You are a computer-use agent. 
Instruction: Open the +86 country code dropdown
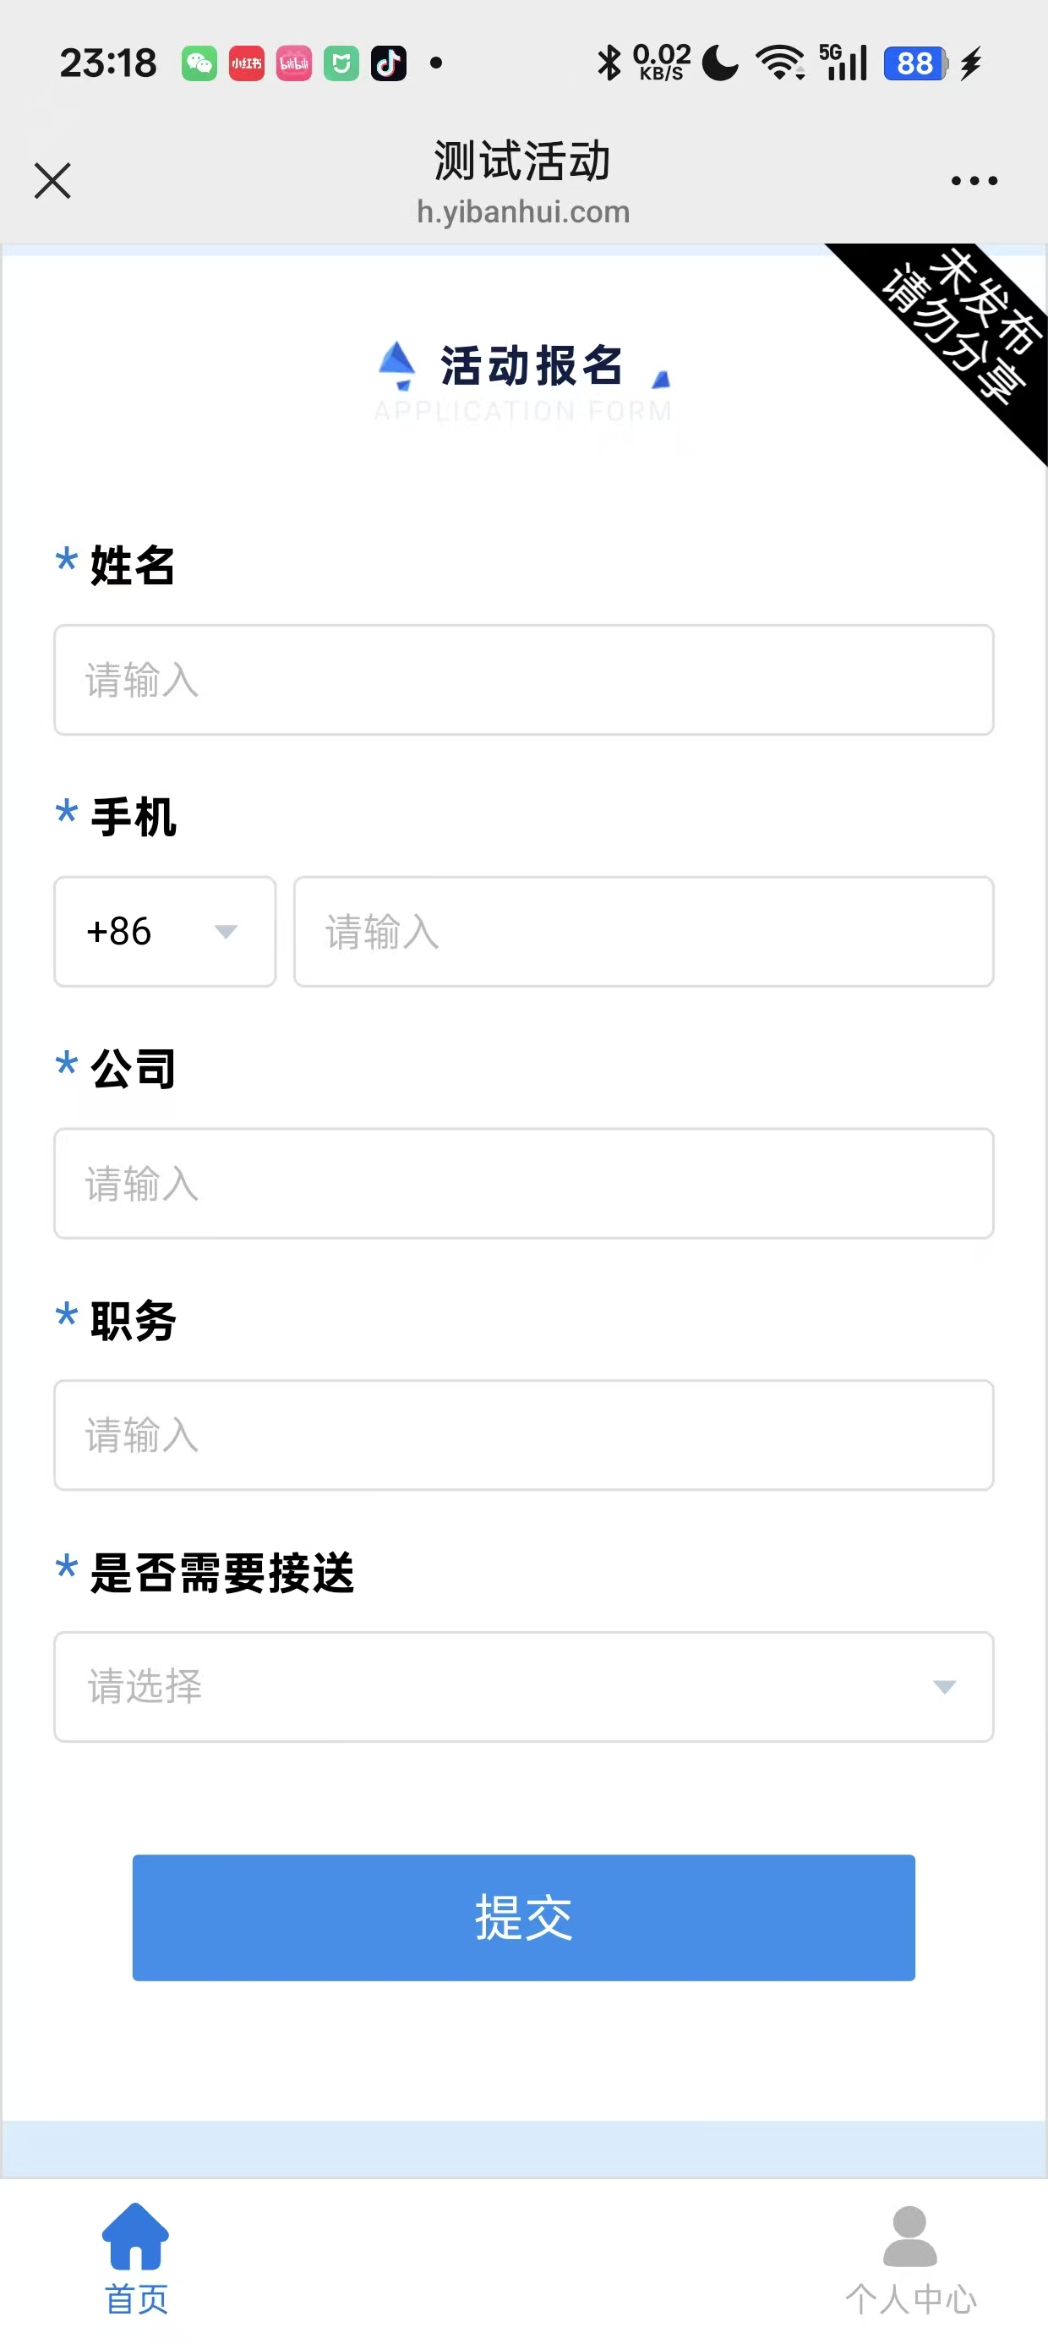click(165, 932)
